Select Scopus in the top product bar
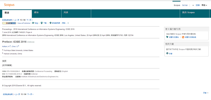Image resolution: width=211 pixels, height=100 pixels. coord(177,5)
